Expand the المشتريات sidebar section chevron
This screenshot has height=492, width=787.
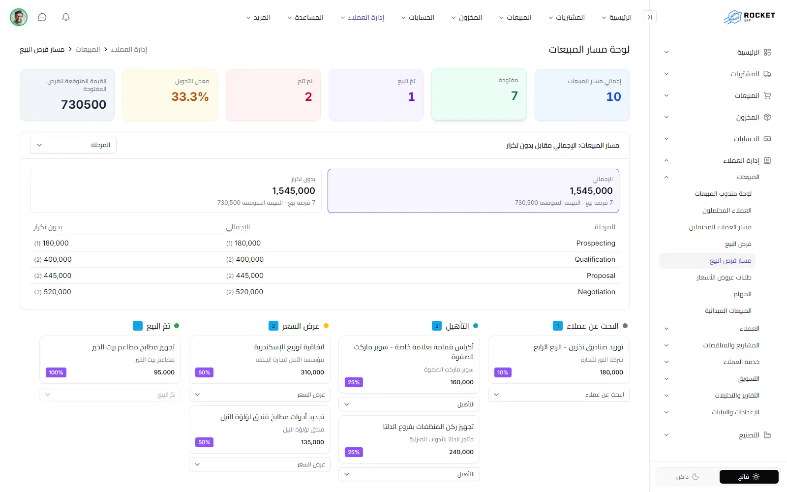pyautogui.click(x=666, y=74)
